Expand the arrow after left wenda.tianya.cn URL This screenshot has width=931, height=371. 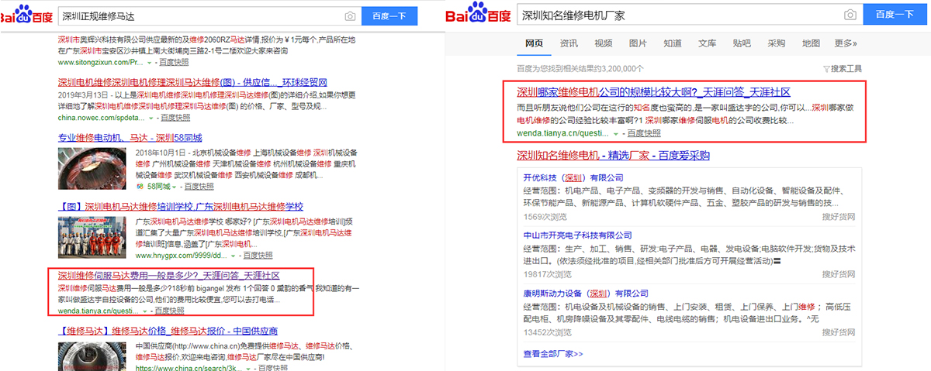(x=146, y=310)
